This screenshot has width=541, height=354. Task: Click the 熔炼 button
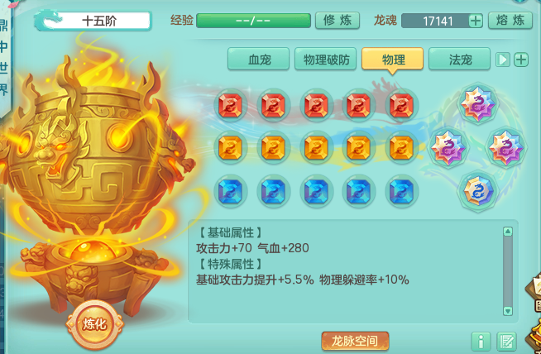click(x=510, y=21)
